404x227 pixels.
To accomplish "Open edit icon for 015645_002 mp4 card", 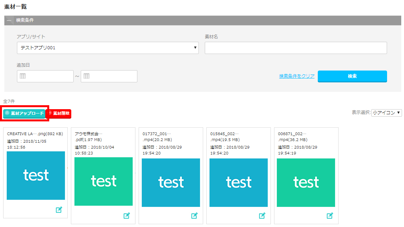I will click(x=262, y=216).
